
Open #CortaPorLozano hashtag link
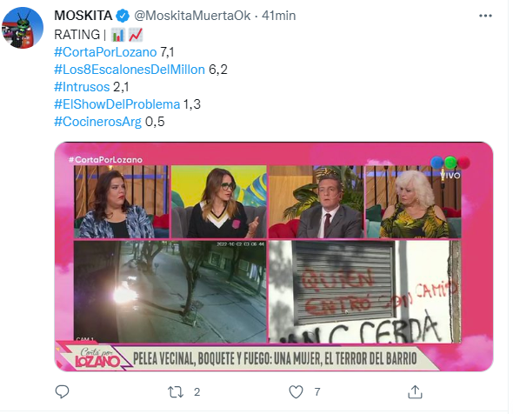[105, 52]
